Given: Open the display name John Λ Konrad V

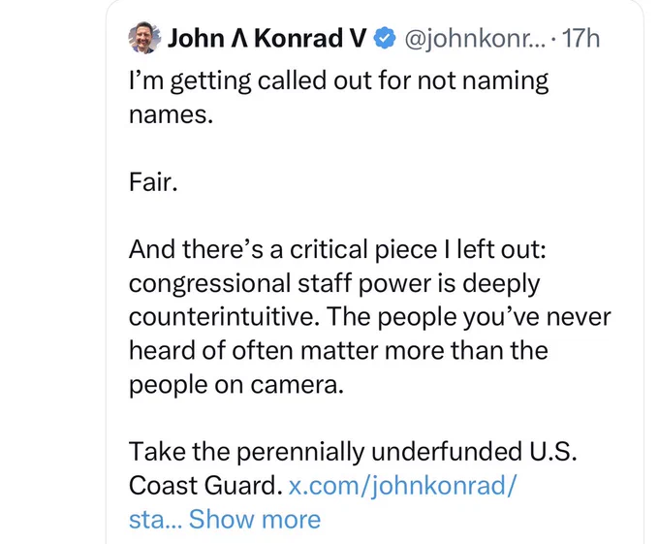Looking at the screenshot, I should click(267, 38).
